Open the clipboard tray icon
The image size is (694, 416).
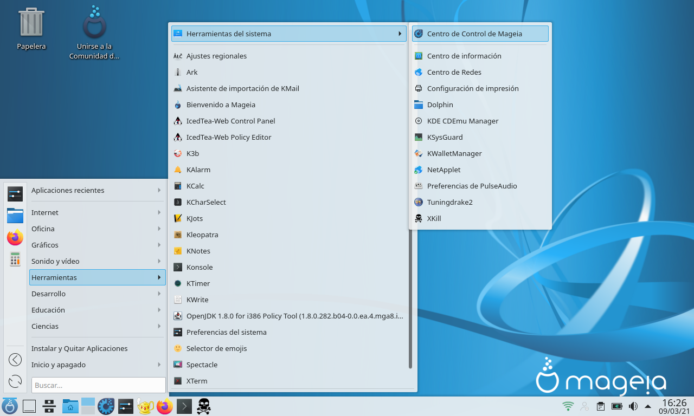pos(601,406)
